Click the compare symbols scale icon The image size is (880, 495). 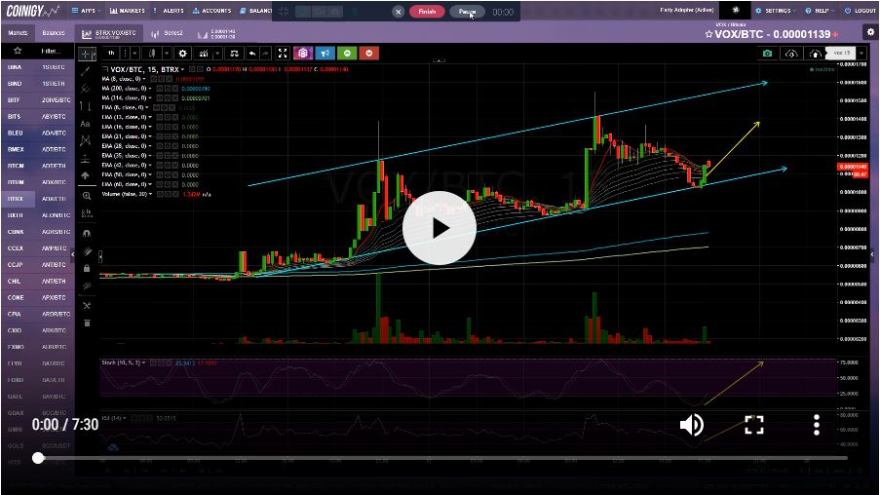(234, 54)
